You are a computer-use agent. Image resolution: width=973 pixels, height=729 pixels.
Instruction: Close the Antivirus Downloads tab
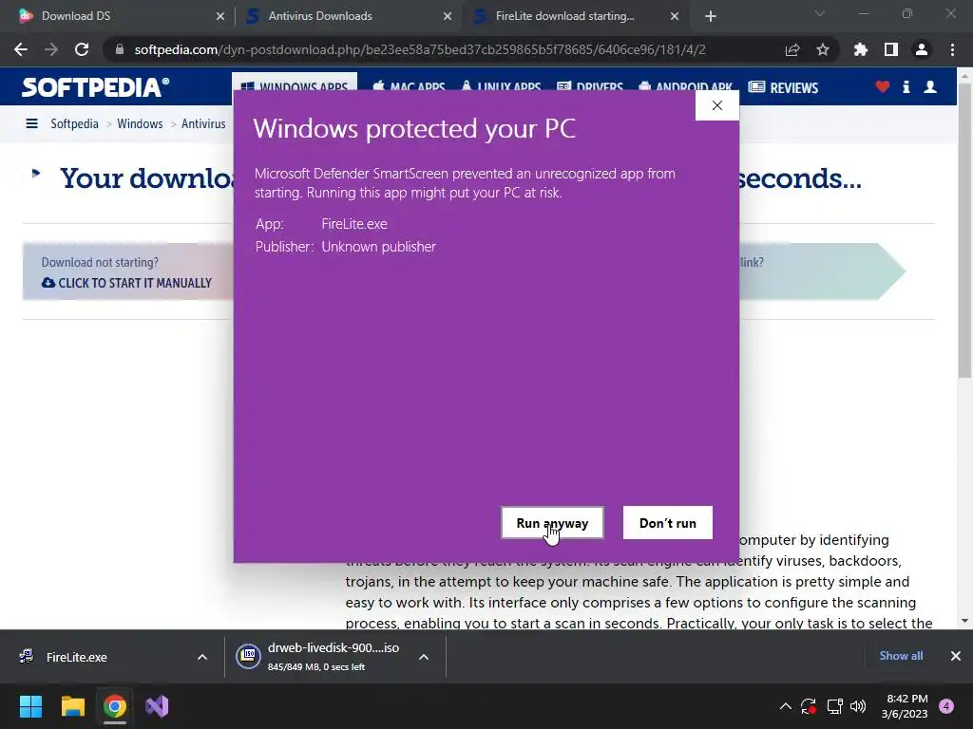click(x=448, y=16)
